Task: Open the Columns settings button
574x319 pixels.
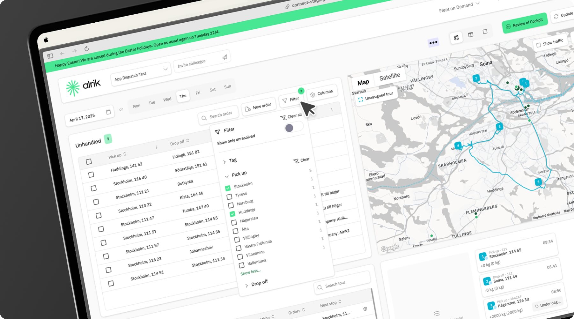Action: point(322,93)
